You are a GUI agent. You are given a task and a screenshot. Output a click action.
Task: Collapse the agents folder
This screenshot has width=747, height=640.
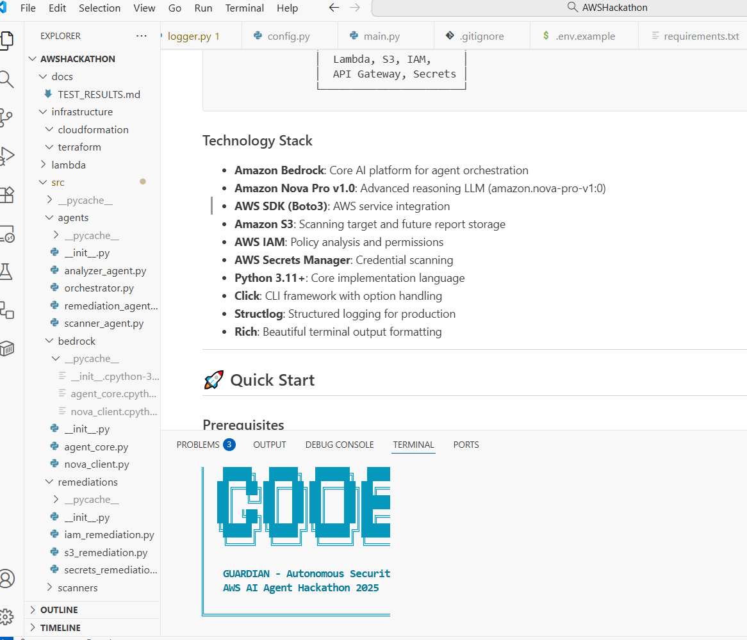click(92, 218)
